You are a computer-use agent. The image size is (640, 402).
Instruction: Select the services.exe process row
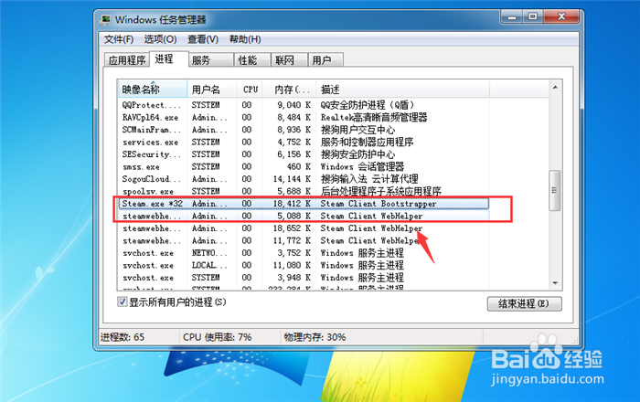(304, 142)
